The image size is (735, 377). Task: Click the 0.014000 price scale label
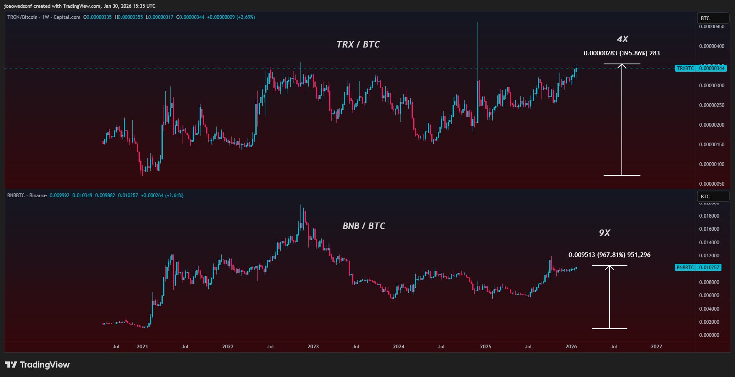pos(709,243)
